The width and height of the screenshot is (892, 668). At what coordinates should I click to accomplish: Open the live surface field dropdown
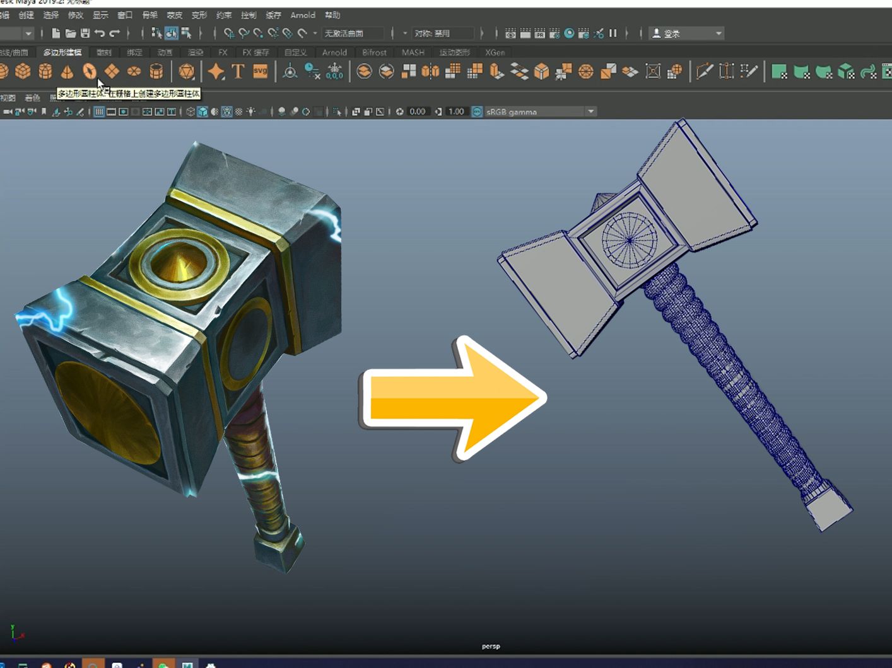click(x=353, y=33)
